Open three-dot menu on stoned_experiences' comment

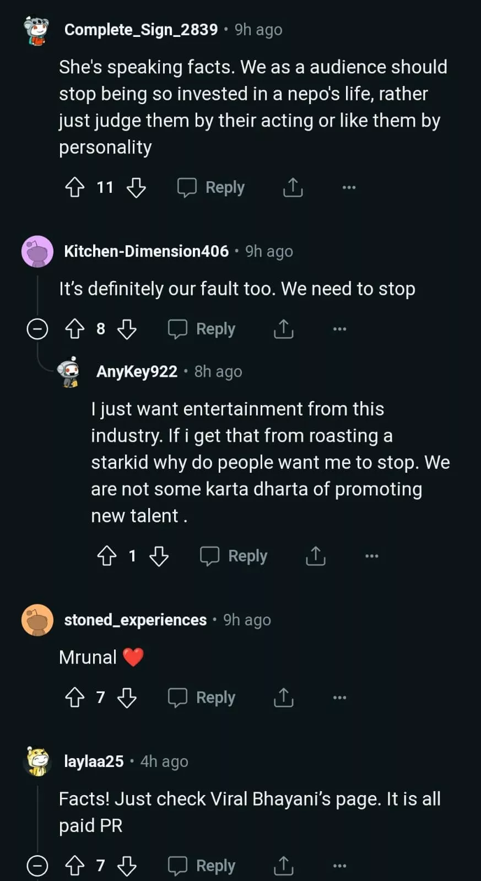pyautogui.click(x=339, y=698)
